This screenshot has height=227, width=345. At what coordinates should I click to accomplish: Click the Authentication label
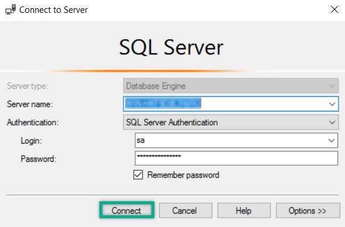33,123
